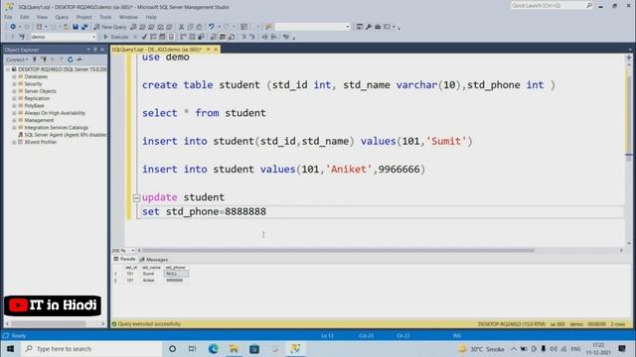Open the Registered Servers view icon
Viewport: 636px width, 357px height.
[x=360, y=27]
